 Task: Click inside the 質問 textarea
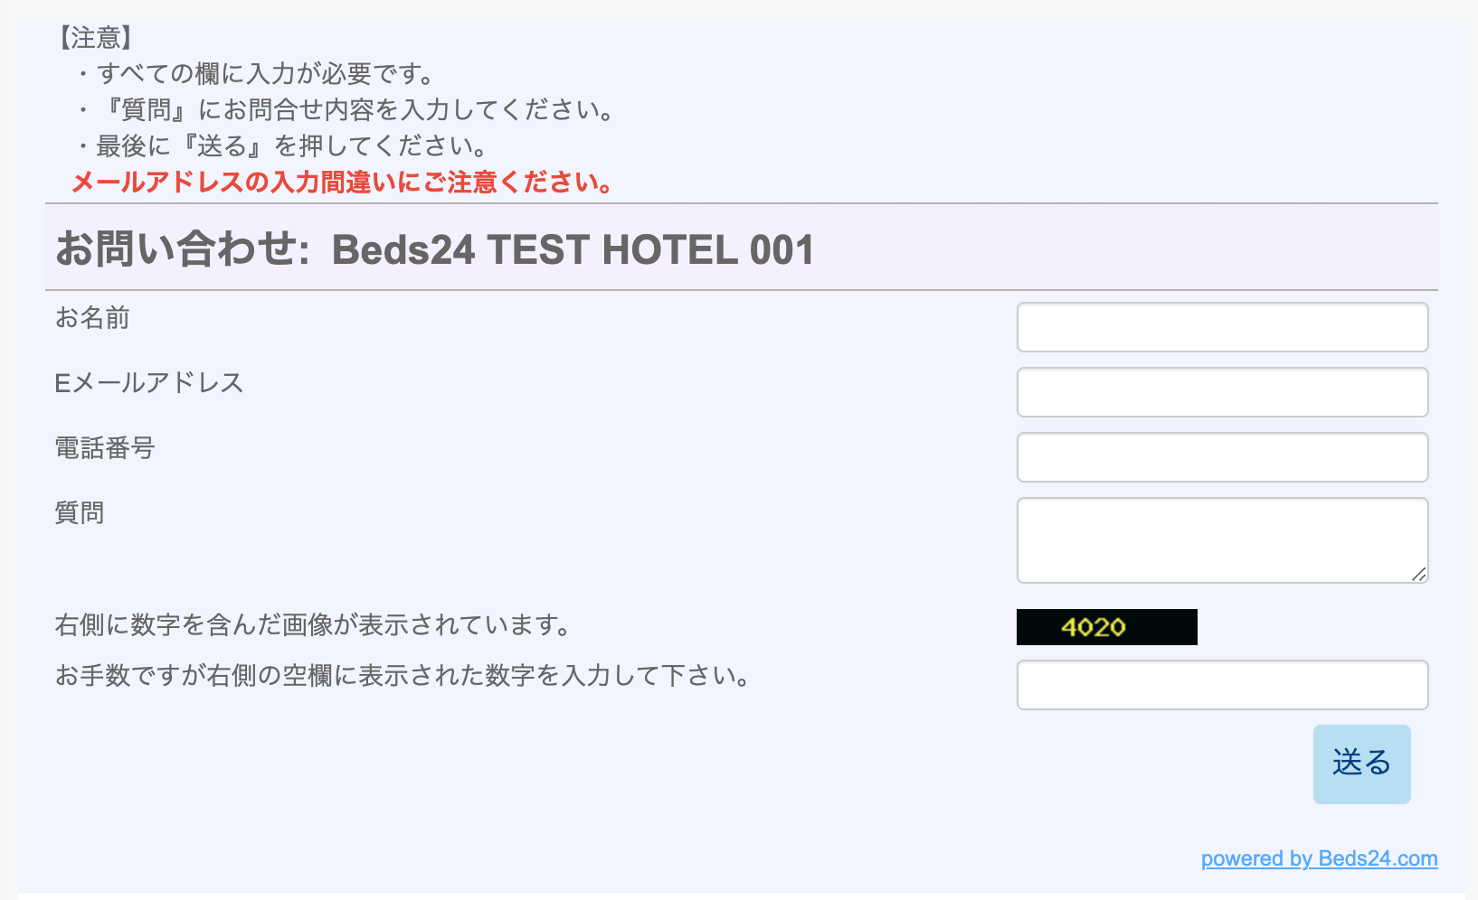1222,539
